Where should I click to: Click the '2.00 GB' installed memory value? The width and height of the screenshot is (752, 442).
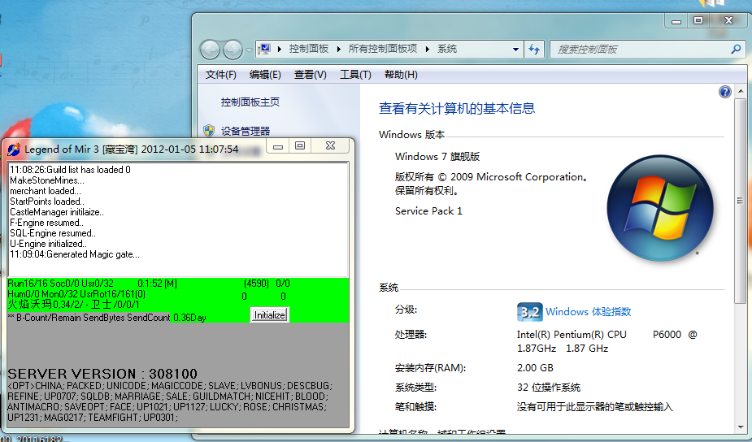pyautogui.click(x=535, y=368)
